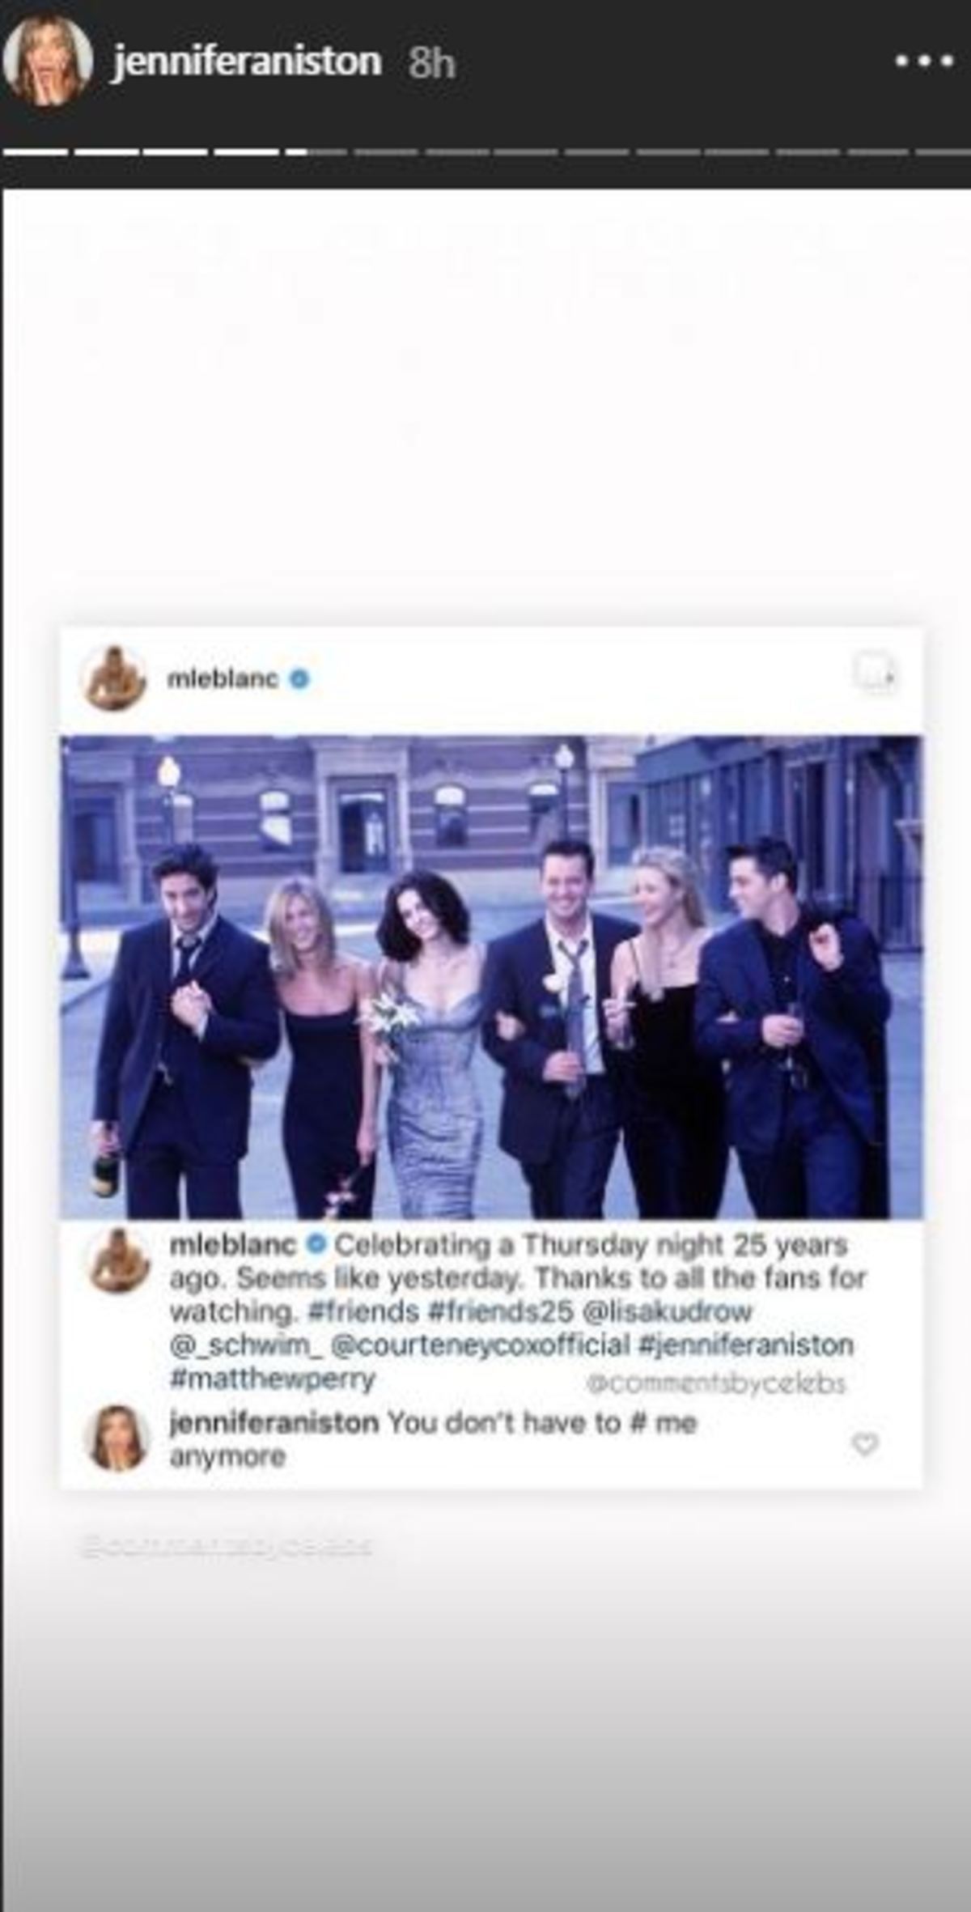Open mleblanc avatar beside the caption
Screen dimensions: 971x1912
pyautogui.click(x=119, y=1261)
